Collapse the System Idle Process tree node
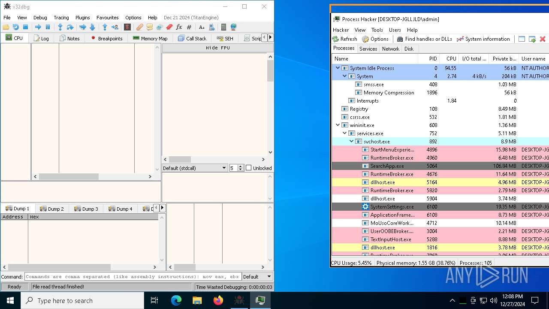 click(x=338, y=68)
